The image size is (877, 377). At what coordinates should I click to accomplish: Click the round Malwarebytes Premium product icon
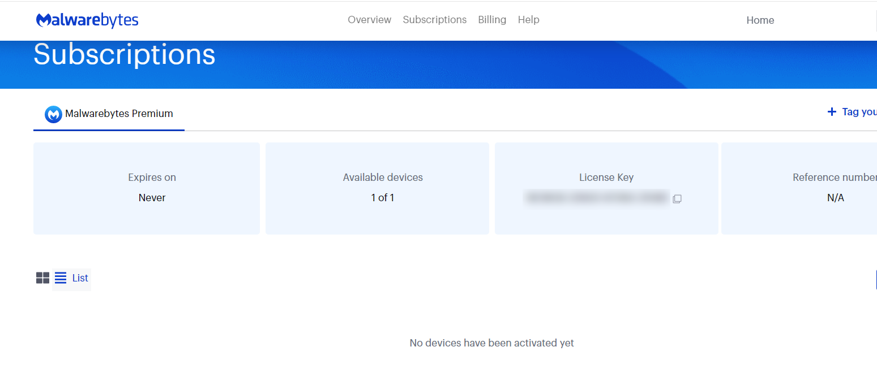pyautogui.click(x=53, y=114)
